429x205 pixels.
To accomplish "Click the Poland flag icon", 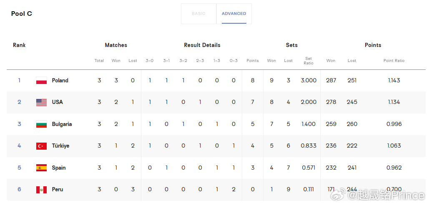I will [x=41, y=81].
